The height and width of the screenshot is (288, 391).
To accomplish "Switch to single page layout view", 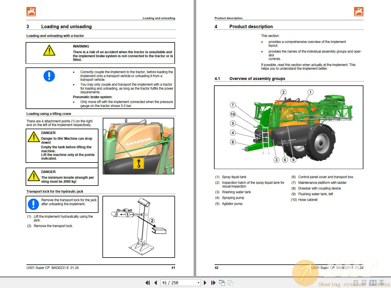I will [x=356, y=282].
